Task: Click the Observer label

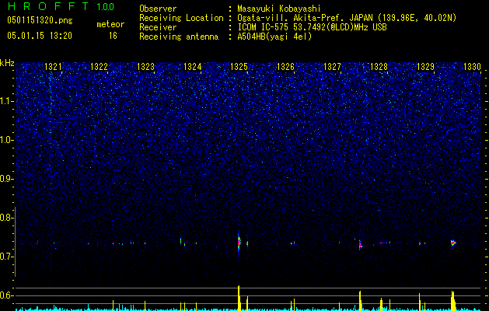Action: click(158, 9)
